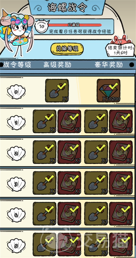Tap the level 10 badge icon
Image resolution: width=136 pixels, height=258 pixels.
tap(42, 26)
